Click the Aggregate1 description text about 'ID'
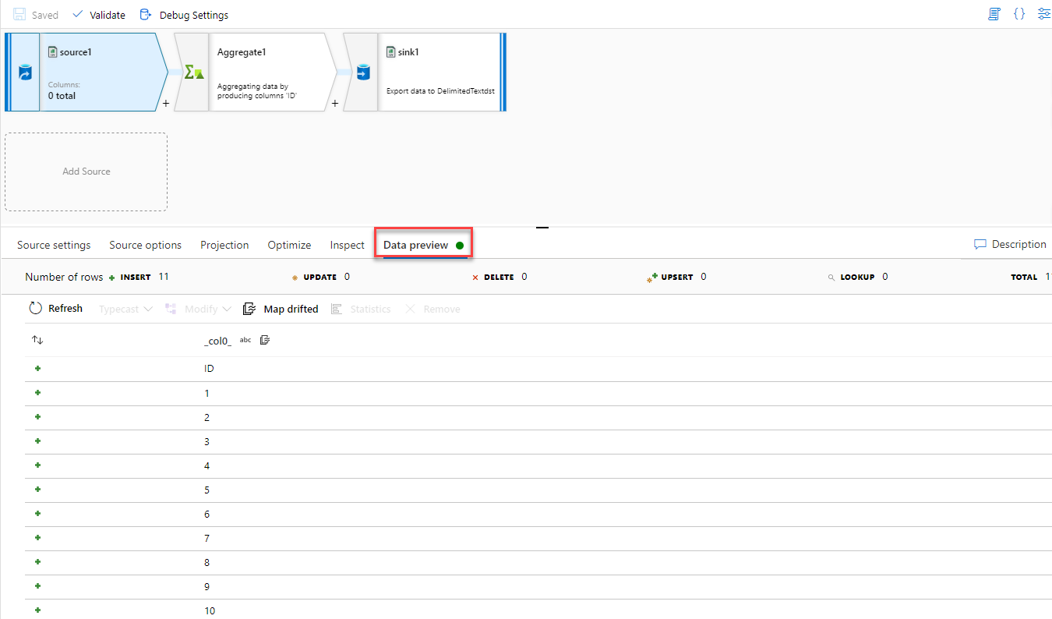This screenshot has height=619, width=1052. 257,91
